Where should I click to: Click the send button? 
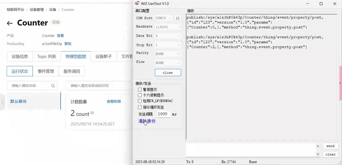coord(331,146)
